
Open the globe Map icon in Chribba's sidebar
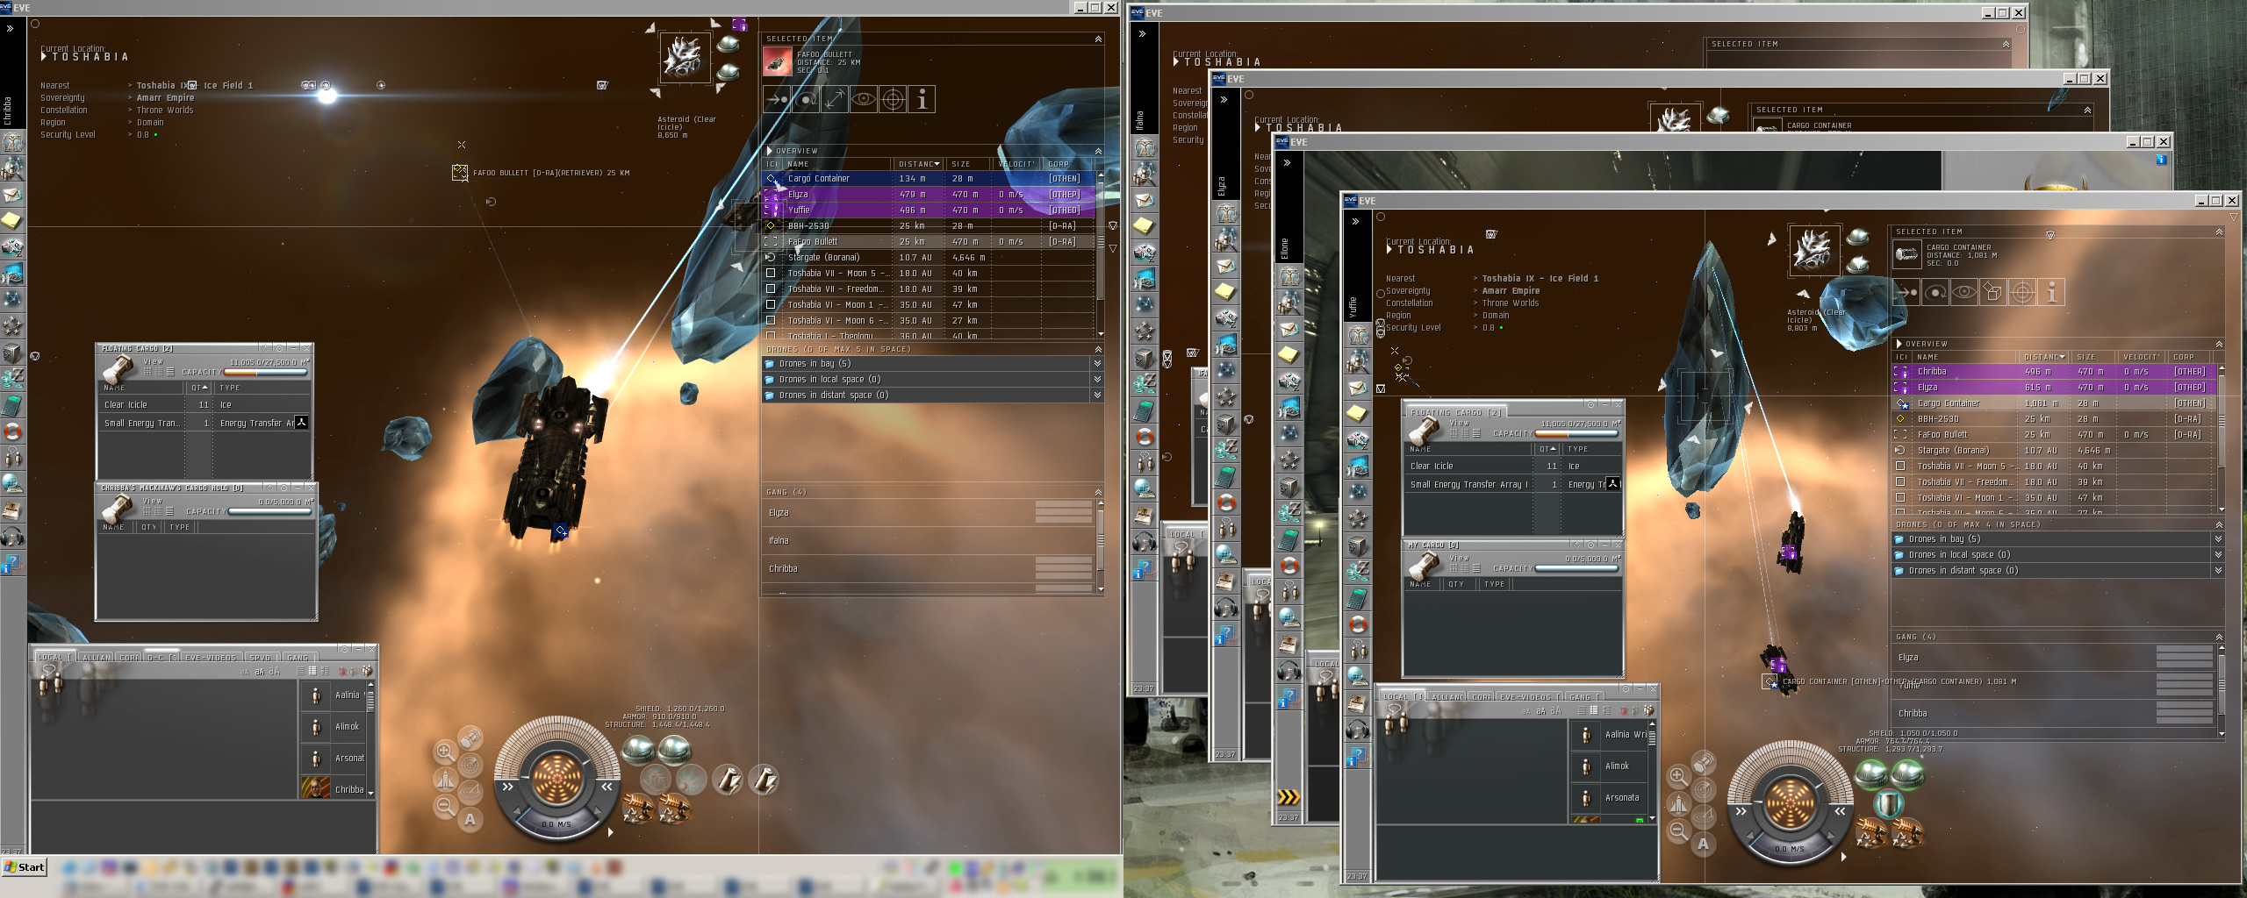click(x=12, y=484)
